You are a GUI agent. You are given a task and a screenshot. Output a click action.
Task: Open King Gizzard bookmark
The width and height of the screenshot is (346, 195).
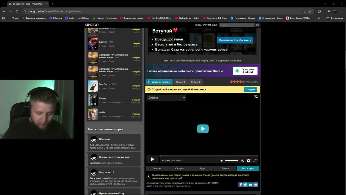(215, 18)
